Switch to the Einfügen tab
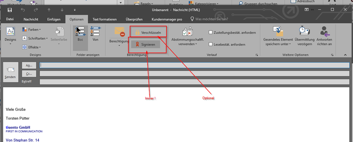353x142 pixels. [54, 19]
